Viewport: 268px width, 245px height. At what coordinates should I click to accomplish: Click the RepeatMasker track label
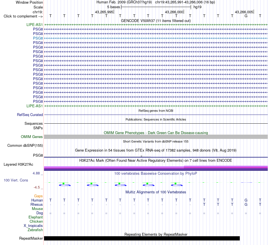[x=31, y=238]
